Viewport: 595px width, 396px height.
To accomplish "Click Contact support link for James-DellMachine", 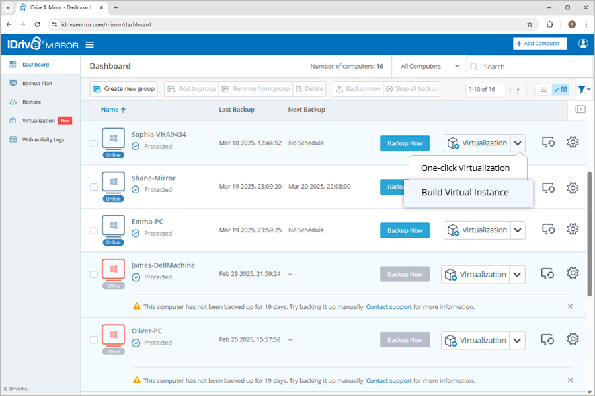I will click(x=389, y=306).
